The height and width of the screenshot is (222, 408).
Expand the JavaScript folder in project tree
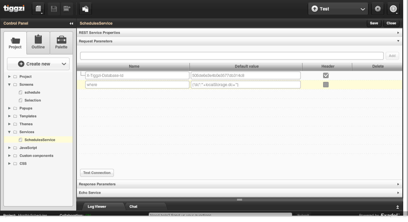pos(9,148)
